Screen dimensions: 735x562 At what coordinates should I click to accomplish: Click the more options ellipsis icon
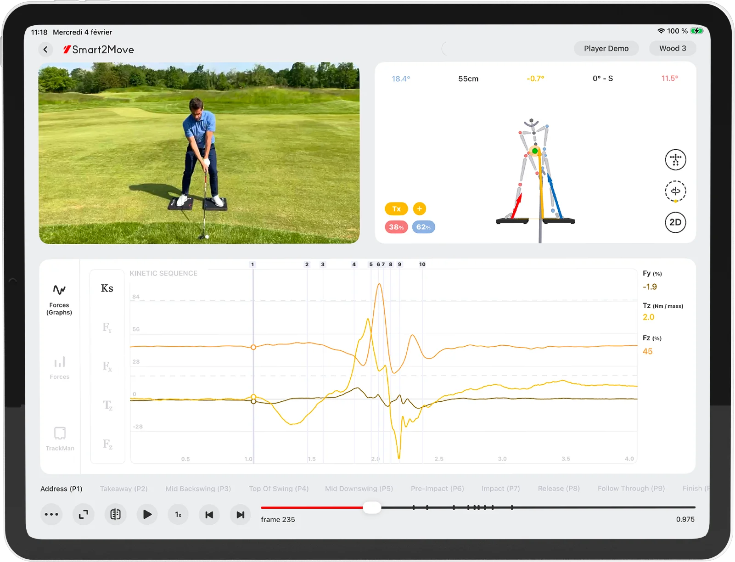[x=51, y=514]
